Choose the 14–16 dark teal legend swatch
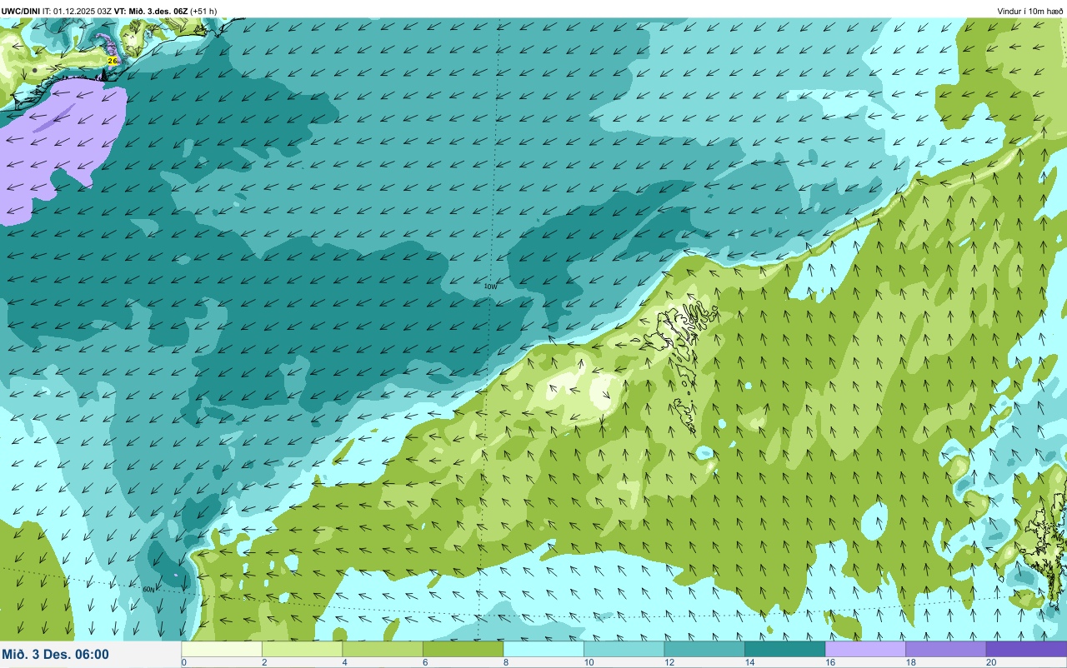This screenshot has width=1067, height=668. tap(784, 649)
